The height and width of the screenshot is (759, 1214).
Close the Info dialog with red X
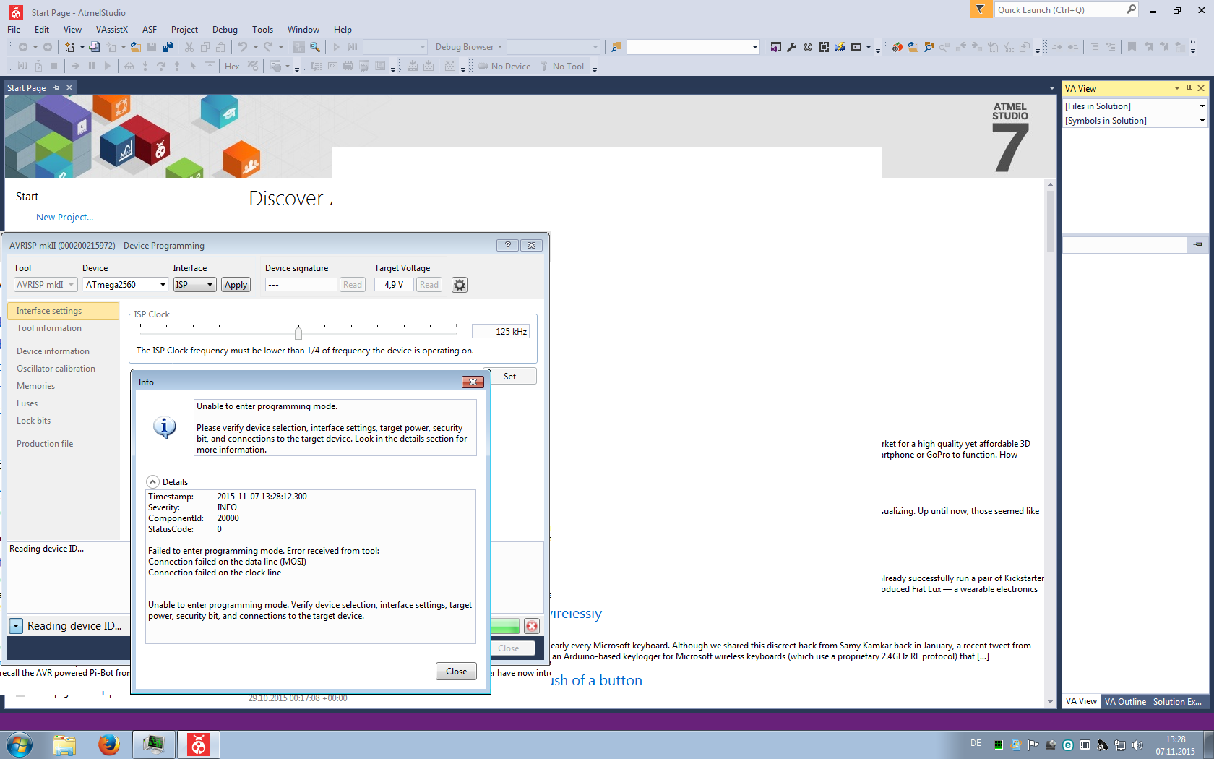473,382
